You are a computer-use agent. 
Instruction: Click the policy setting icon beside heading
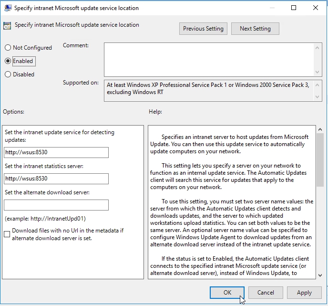[8, 26]
